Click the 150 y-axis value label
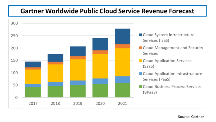This screenshot has width=216, height=122. 14,60
